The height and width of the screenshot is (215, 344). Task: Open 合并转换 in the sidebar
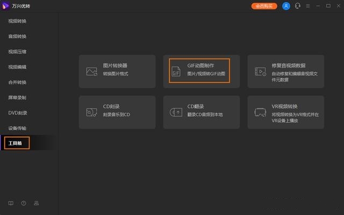pyautogui.click(x=17, y=83)
